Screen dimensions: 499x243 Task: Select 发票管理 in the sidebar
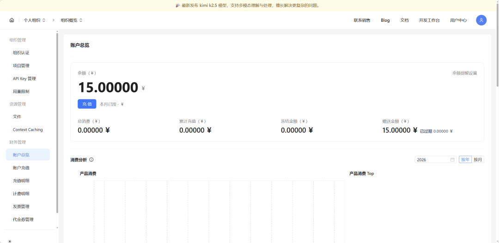click(x=21, y=207)
